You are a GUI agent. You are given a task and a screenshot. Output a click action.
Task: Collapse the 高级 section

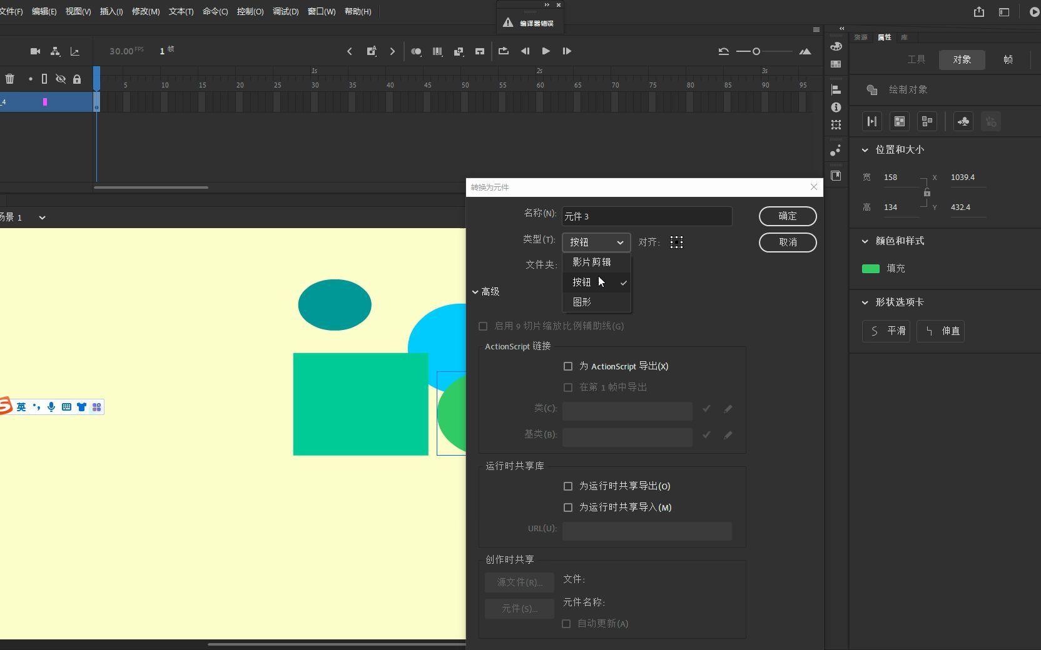coord(475,292)
